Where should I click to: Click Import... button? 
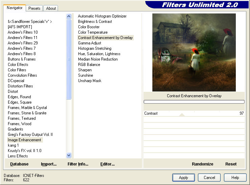coord(49,164)
